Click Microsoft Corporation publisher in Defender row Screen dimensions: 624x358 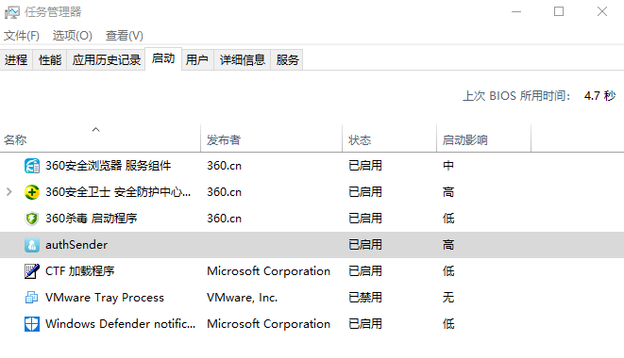269,324
